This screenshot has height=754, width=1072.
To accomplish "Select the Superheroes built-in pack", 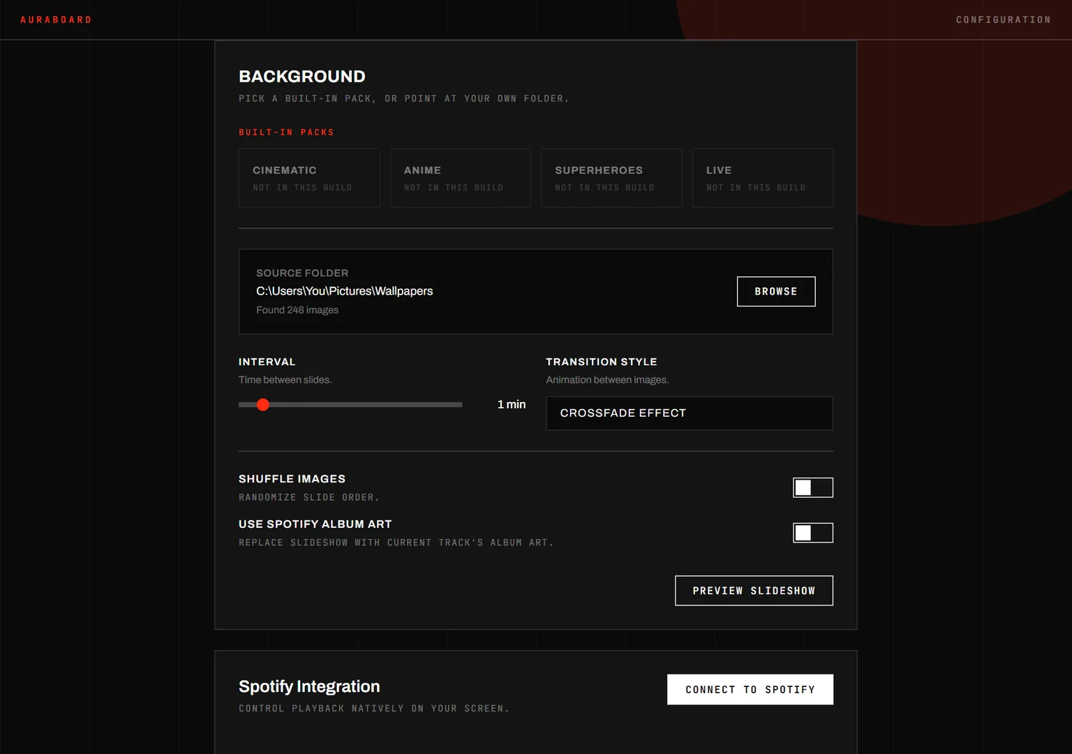I will pyautogui.click(x=611, y=178).
